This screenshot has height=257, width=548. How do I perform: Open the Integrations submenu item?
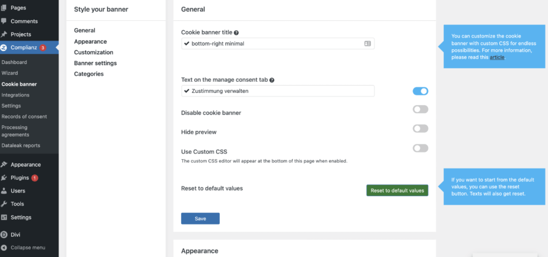15,95
